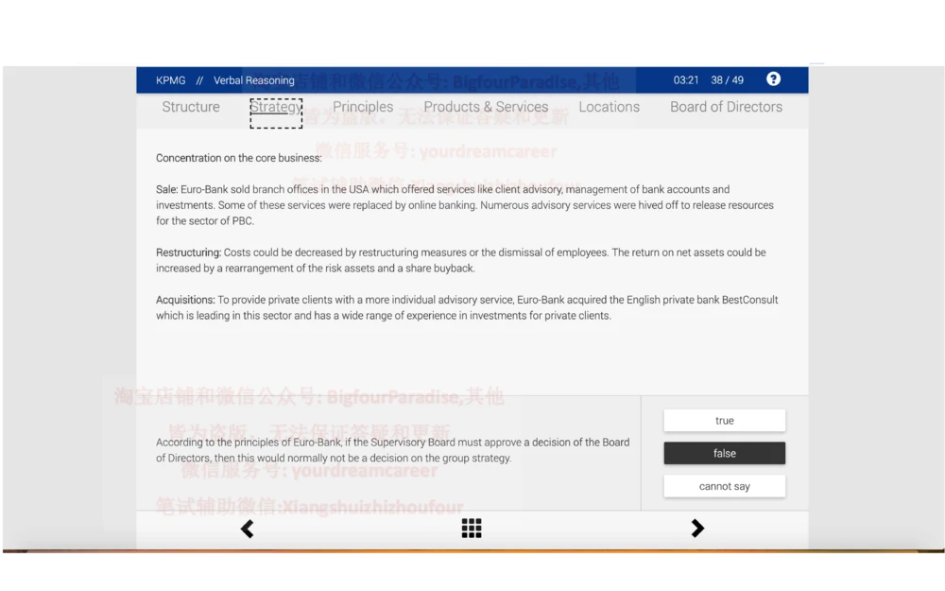Go to the previous question arrow
This screenshot has height=591, width=945.
pos(247,529)
